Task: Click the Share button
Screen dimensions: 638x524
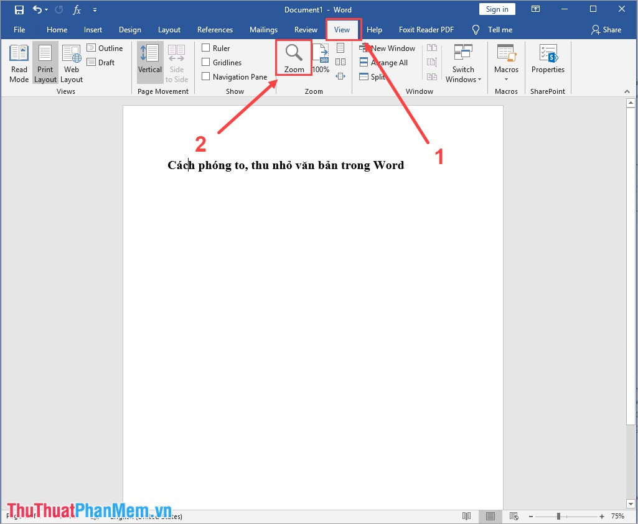Action: point(606,30)
